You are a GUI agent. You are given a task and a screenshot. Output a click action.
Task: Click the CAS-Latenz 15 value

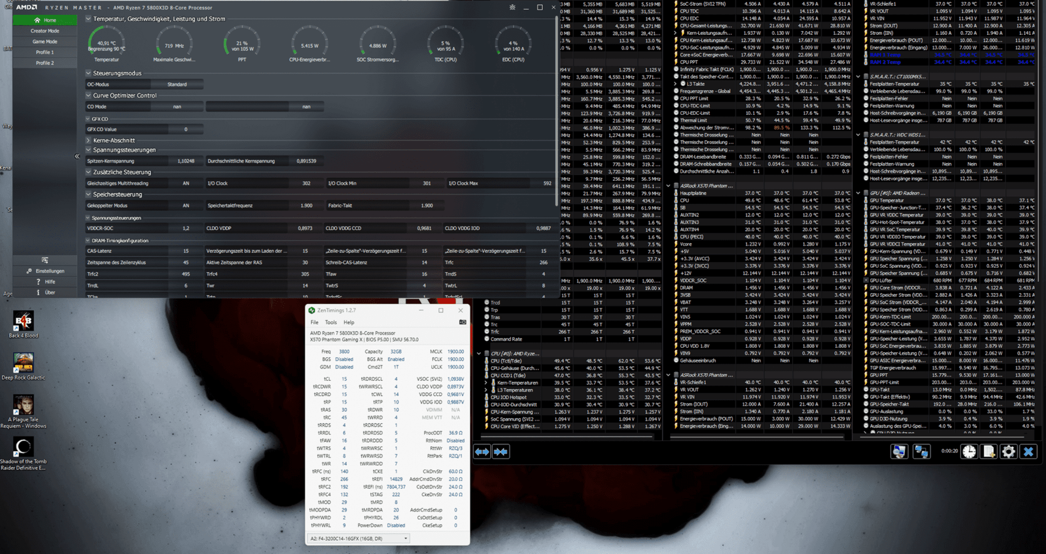click(x=186, y=251)
